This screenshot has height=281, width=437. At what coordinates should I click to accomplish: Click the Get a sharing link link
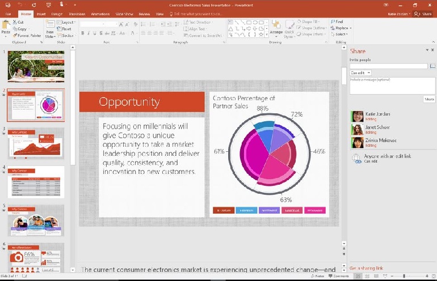pyautogui.click(x=366, y=268)
